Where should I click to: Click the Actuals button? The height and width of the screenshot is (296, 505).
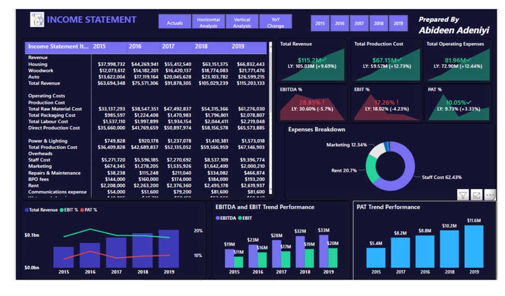[175, 22]
